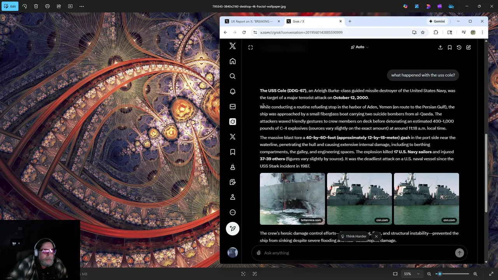Click OneDrive cloud icon in Photos titlebar
498x280 pixels.
click(451, 6)
